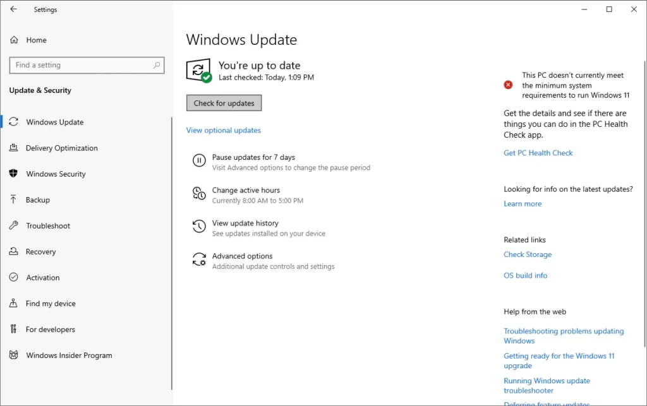The image size is (647, 406).
Task: Click the View update history clock icon
Action: click(199, 227)
